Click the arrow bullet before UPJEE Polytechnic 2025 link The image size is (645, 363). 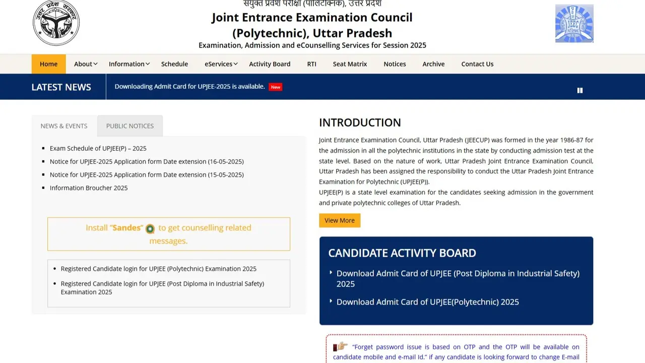pos(331,301)
